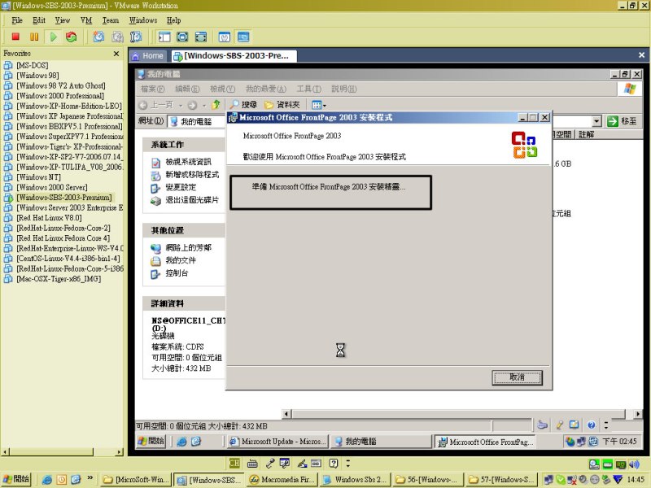Click the Up folder icon in guest
The height and width of the screenshot is (488, 651).
tap(216, 105)
